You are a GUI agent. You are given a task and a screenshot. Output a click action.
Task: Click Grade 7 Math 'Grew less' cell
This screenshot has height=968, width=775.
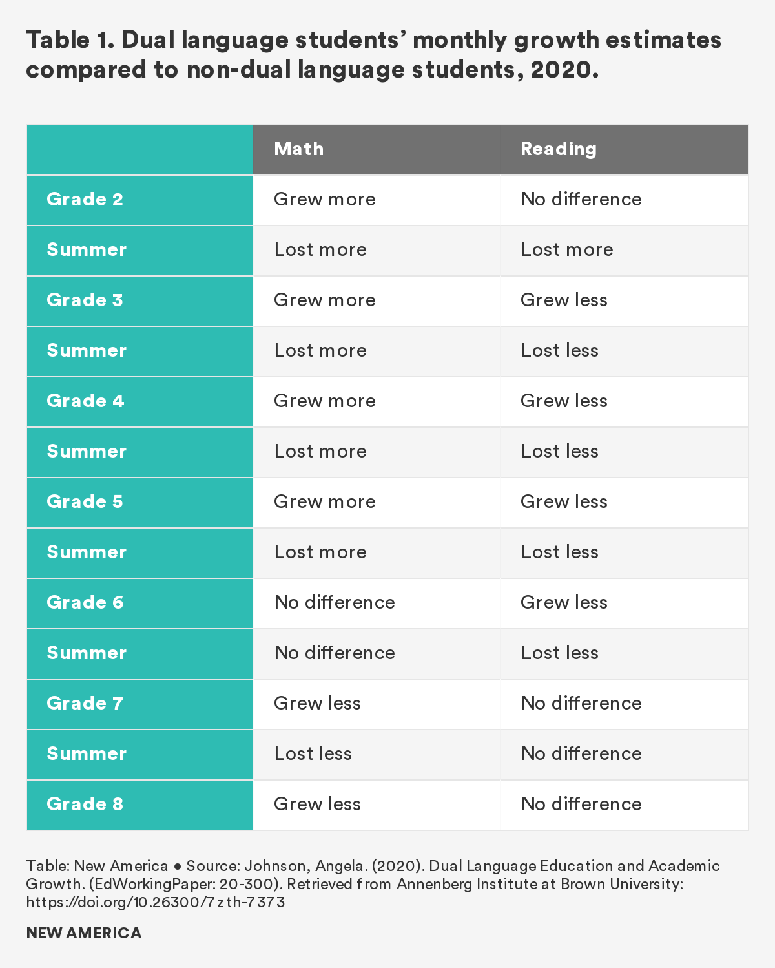317,704
